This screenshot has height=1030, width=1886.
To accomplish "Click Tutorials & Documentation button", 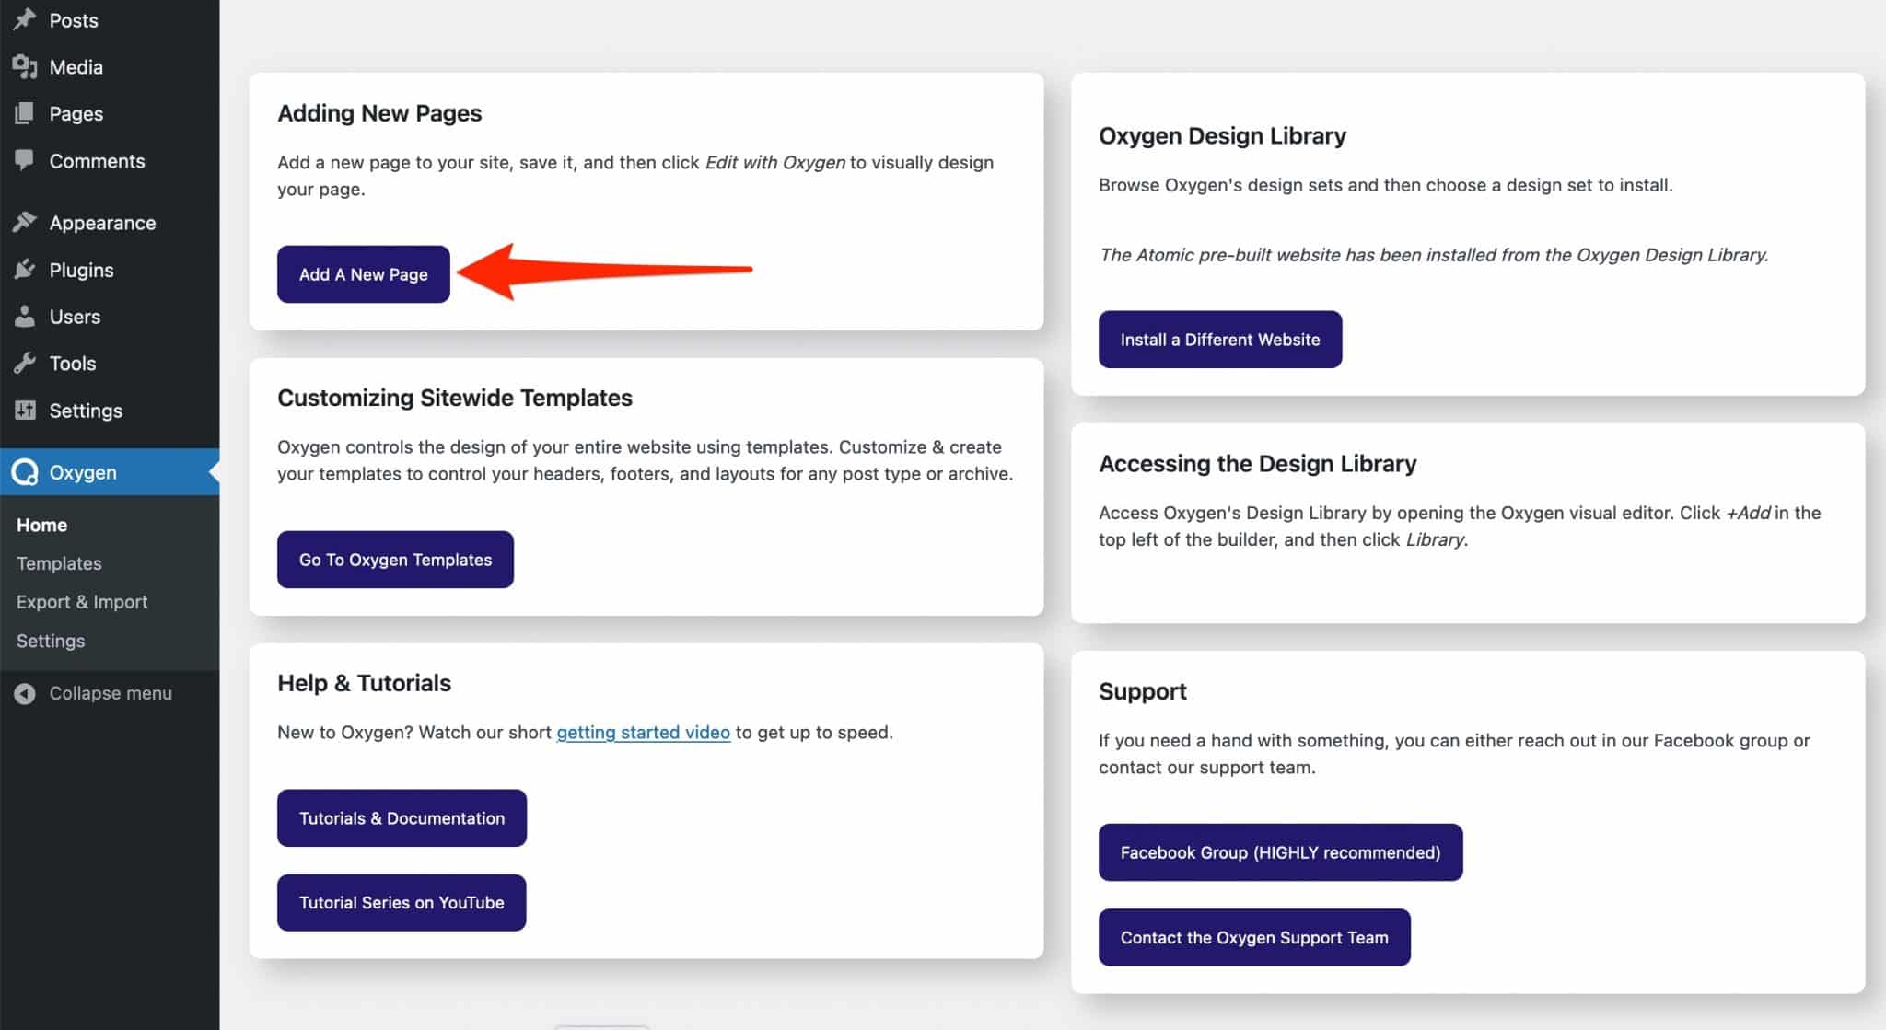I will [401, 816].
